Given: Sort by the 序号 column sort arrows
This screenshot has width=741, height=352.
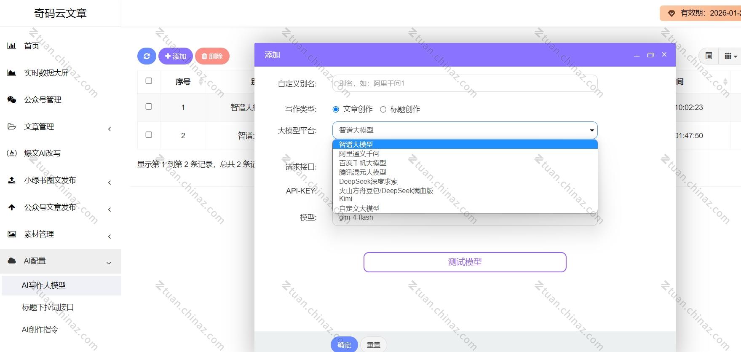Looking at the screenshot, I should (x=201, y=82).
